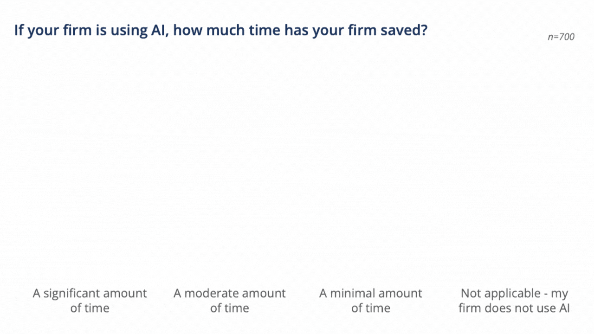The height and width of the screenshot is (334, 594).
Task: Click the word "significant" in the axis label
Action: [x=72, y=294]
